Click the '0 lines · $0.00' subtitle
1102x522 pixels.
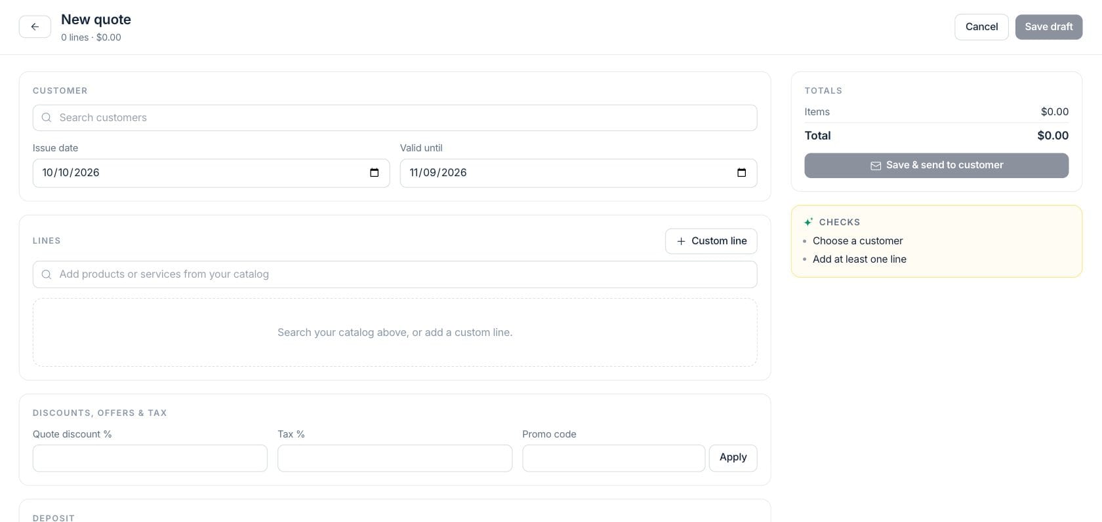91,37
